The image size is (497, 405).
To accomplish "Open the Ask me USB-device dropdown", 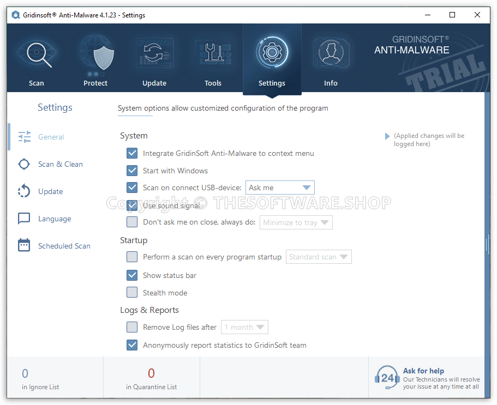I will (x=280, y=188).
